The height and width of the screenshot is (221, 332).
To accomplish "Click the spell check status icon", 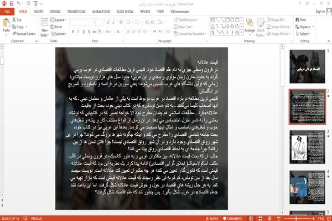I will coord(25,218).
